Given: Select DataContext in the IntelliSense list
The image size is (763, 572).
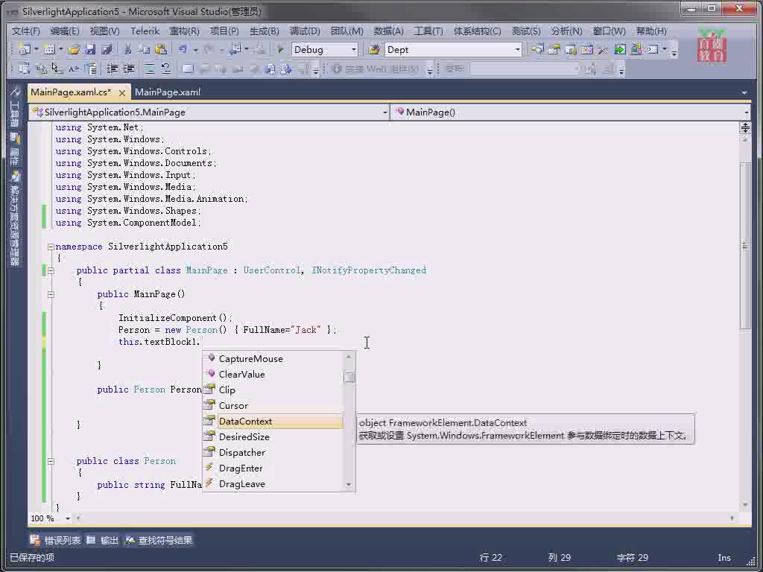Looking at the screenshot, I should click(273, 422).
